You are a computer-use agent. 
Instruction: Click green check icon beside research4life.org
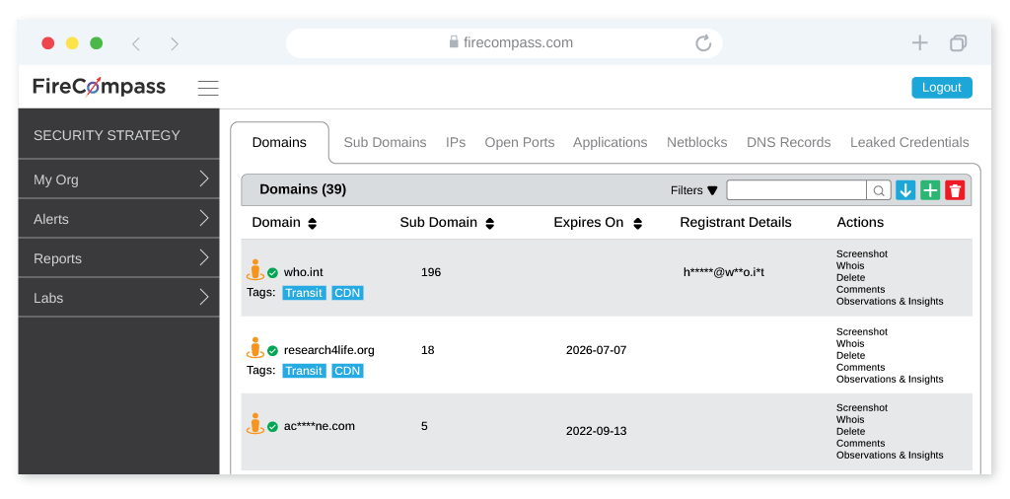(272, 351)
